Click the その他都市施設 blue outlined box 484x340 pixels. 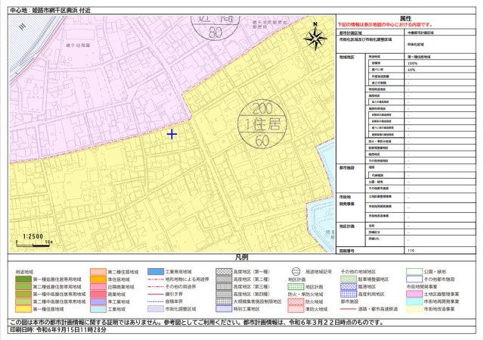(x=414, y=279)
